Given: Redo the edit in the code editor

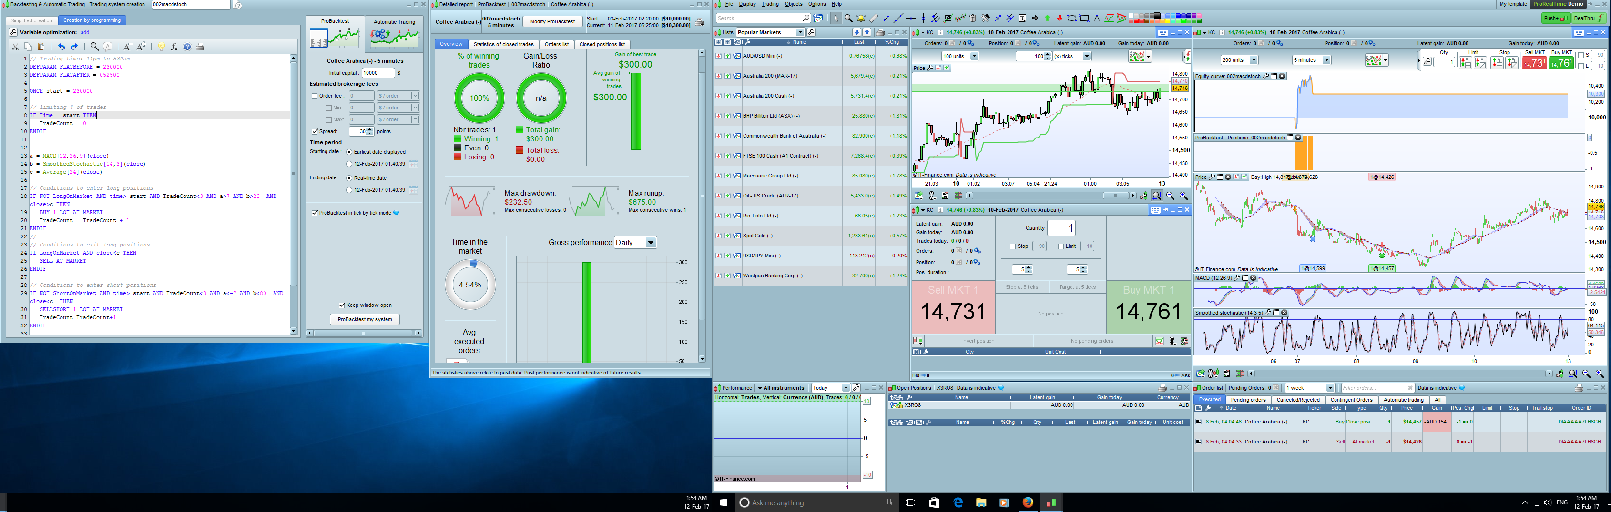Looking at the screenshot, I should point(74,47).
